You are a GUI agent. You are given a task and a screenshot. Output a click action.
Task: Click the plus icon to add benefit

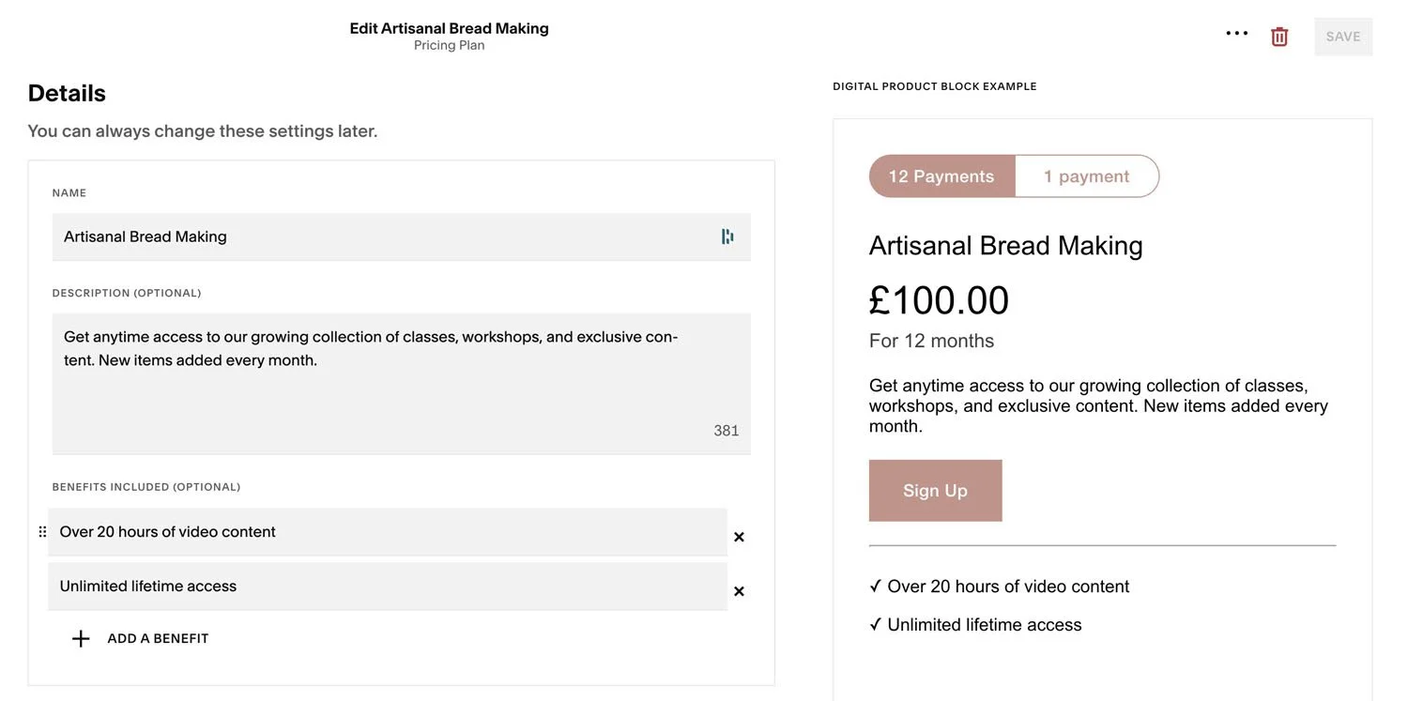(x=81, y=639)
